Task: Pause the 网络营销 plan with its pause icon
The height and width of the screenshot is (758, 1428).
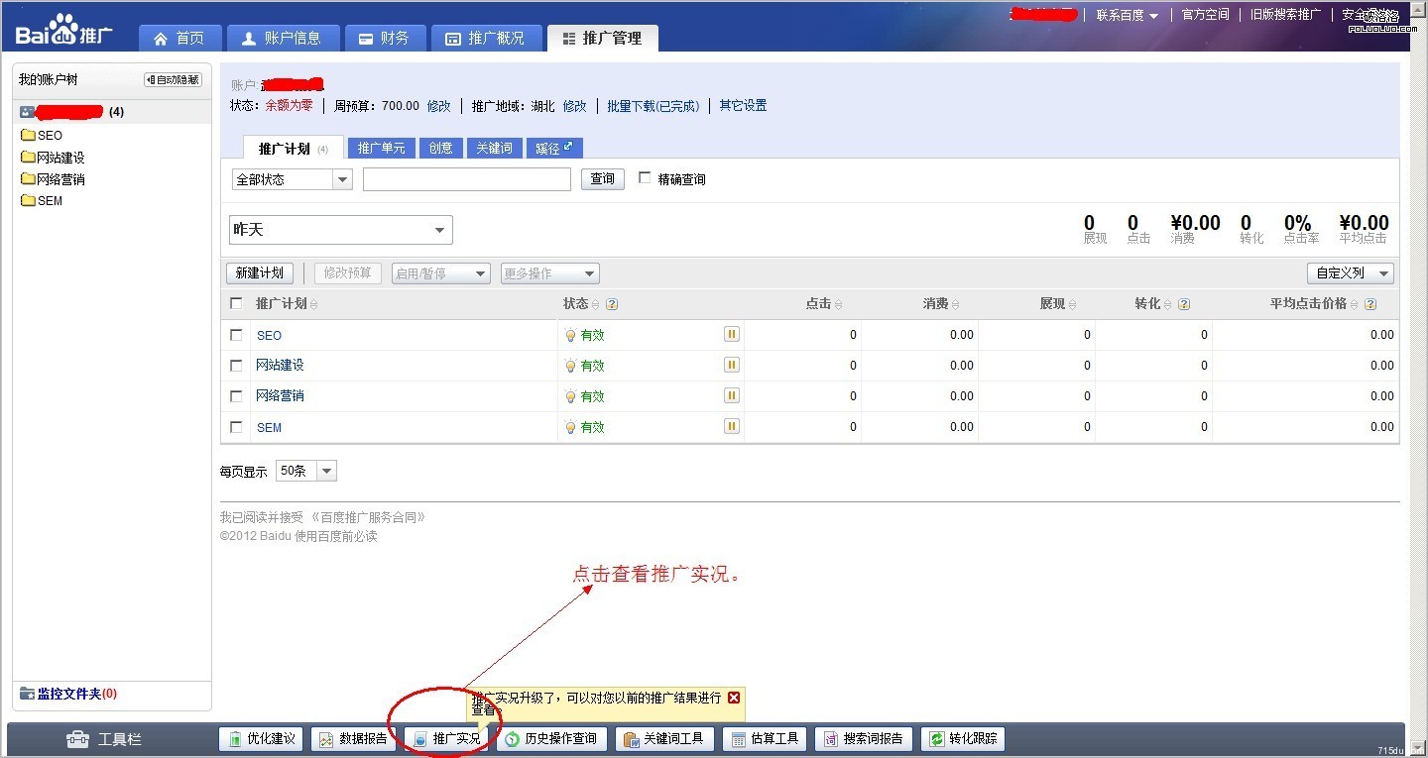Action: (732, 396)
